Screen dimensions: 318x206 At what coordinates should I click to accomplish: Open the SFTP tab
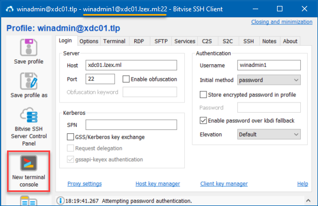coord(161,41)
